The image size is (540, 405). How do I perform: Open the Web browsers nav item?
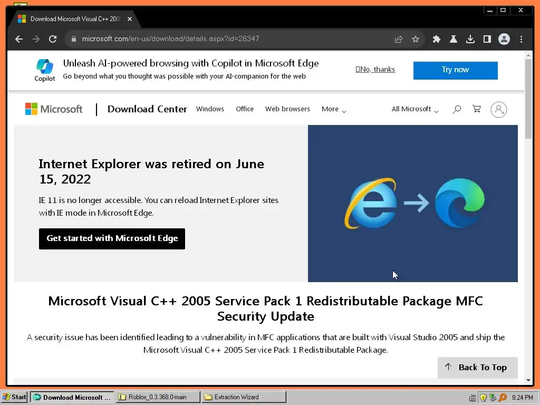tap(287, 109)
